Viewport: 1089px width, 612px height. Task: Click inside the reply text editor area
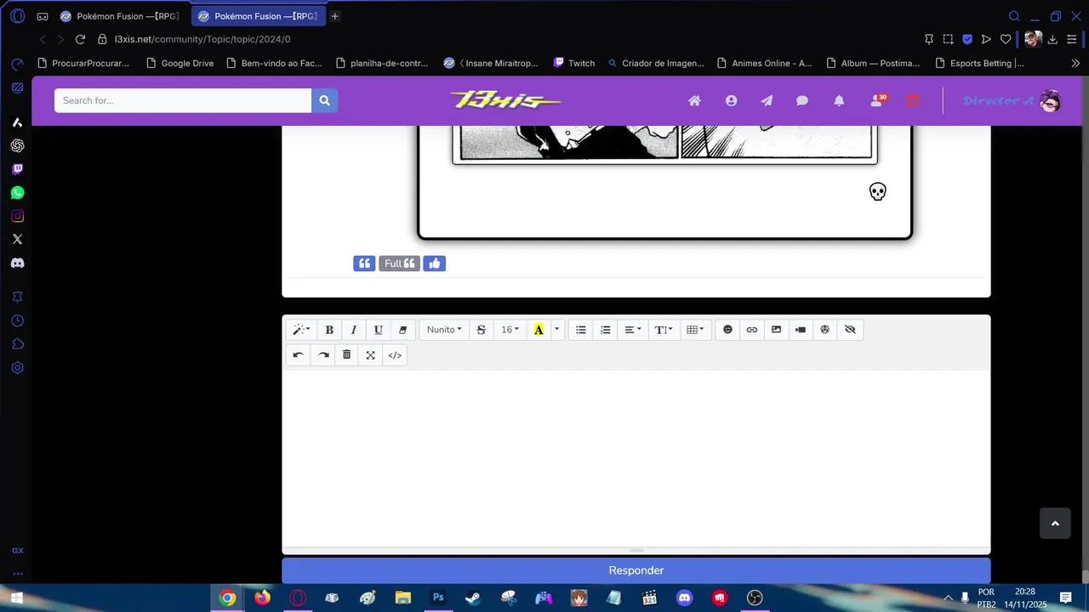636,459
